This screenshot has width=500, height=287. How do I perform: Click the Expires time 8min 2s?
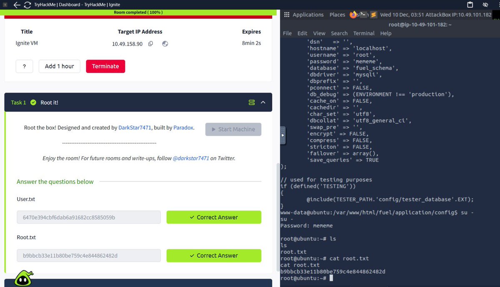pos(251,43)
